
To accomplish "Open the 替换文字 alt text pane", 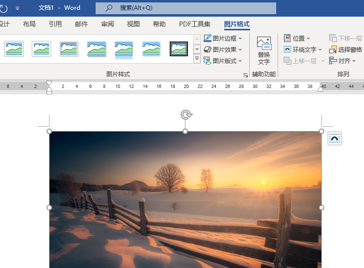I will pyautogui.click(x=264, y=51).
